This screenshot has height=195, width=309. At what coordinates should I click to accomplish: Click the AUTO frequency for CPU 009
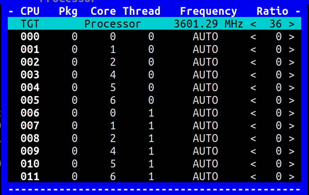tap(205, 151)
